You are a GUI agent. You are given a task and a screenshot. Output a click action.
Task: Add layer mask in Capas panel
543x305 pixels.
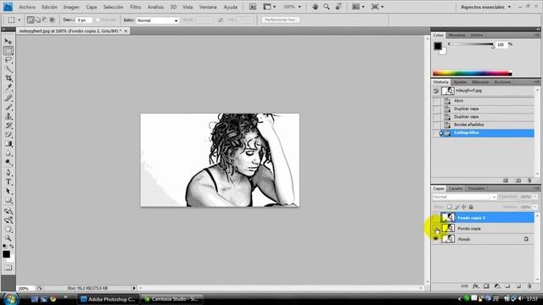(x=486, y=286)
